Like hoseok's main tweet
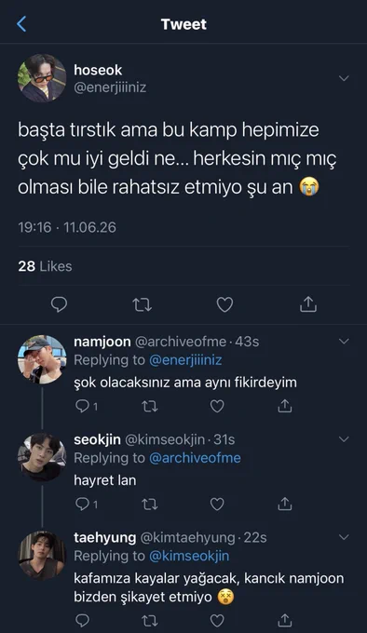367x633 pixels. click(224, 304)
